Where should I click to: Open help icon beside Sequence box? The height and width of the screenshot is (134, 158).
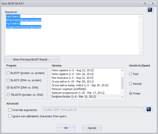tap(150, 10)
